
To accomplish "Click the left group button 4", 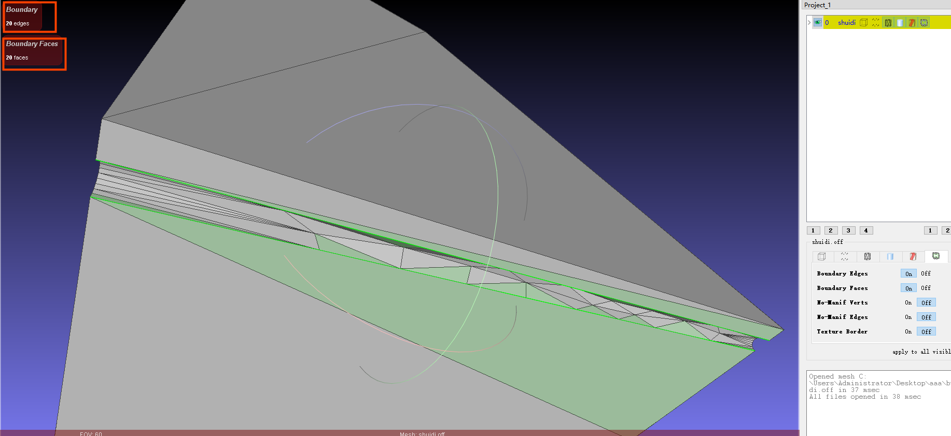I will (x=866, y=230).
